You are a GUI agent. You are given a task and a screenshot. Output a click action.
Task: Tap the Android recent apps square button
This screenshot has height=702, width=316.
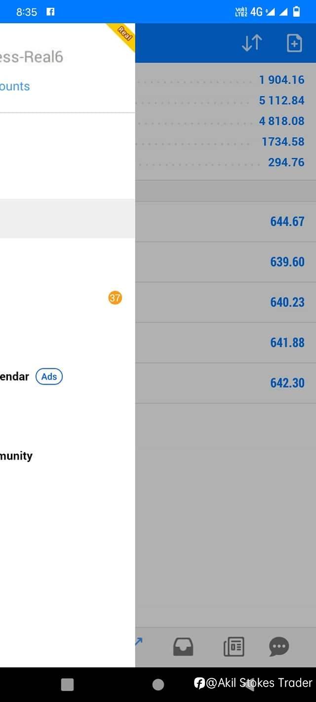point(67,684)
